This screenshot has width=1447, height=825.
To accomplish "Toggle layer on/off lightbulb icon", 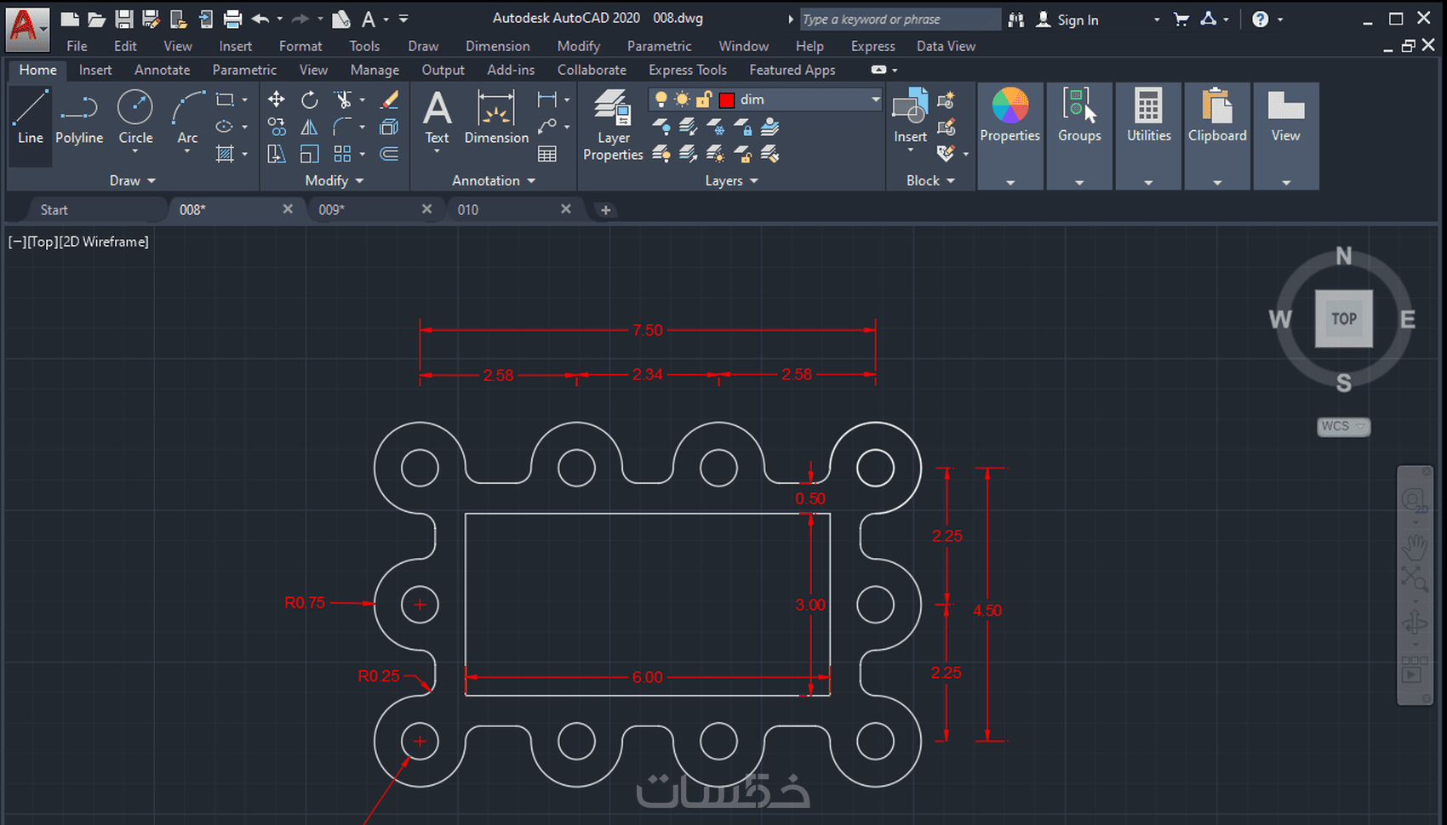I will (x=661, y=100).
